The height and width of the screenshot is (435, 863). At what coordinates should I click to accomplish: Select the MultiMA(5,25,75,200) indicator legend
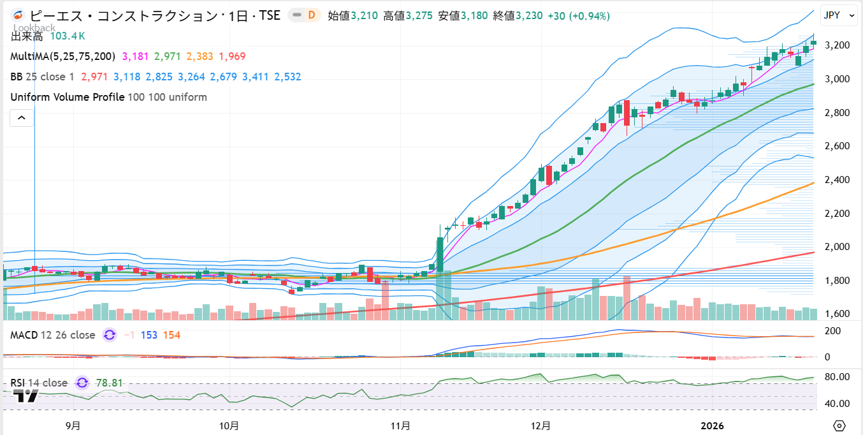(x=62, y=57)
